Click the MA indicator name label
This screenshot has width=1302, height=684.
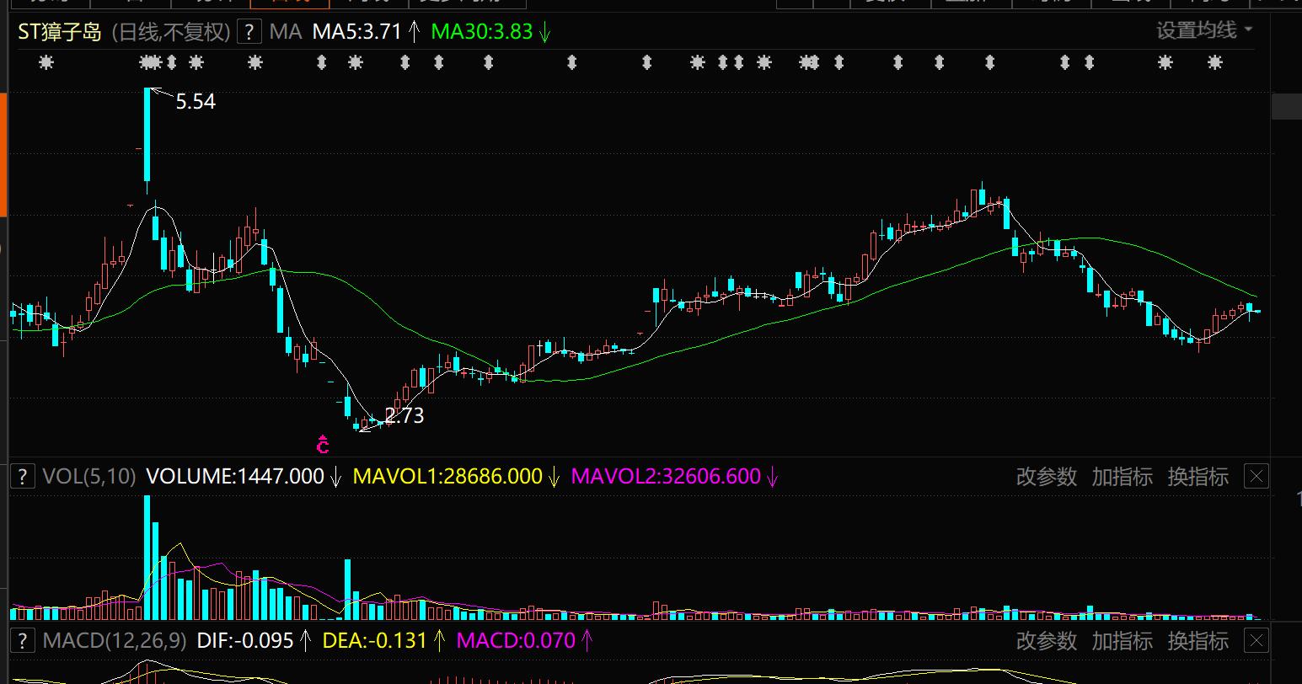[286, 32]
